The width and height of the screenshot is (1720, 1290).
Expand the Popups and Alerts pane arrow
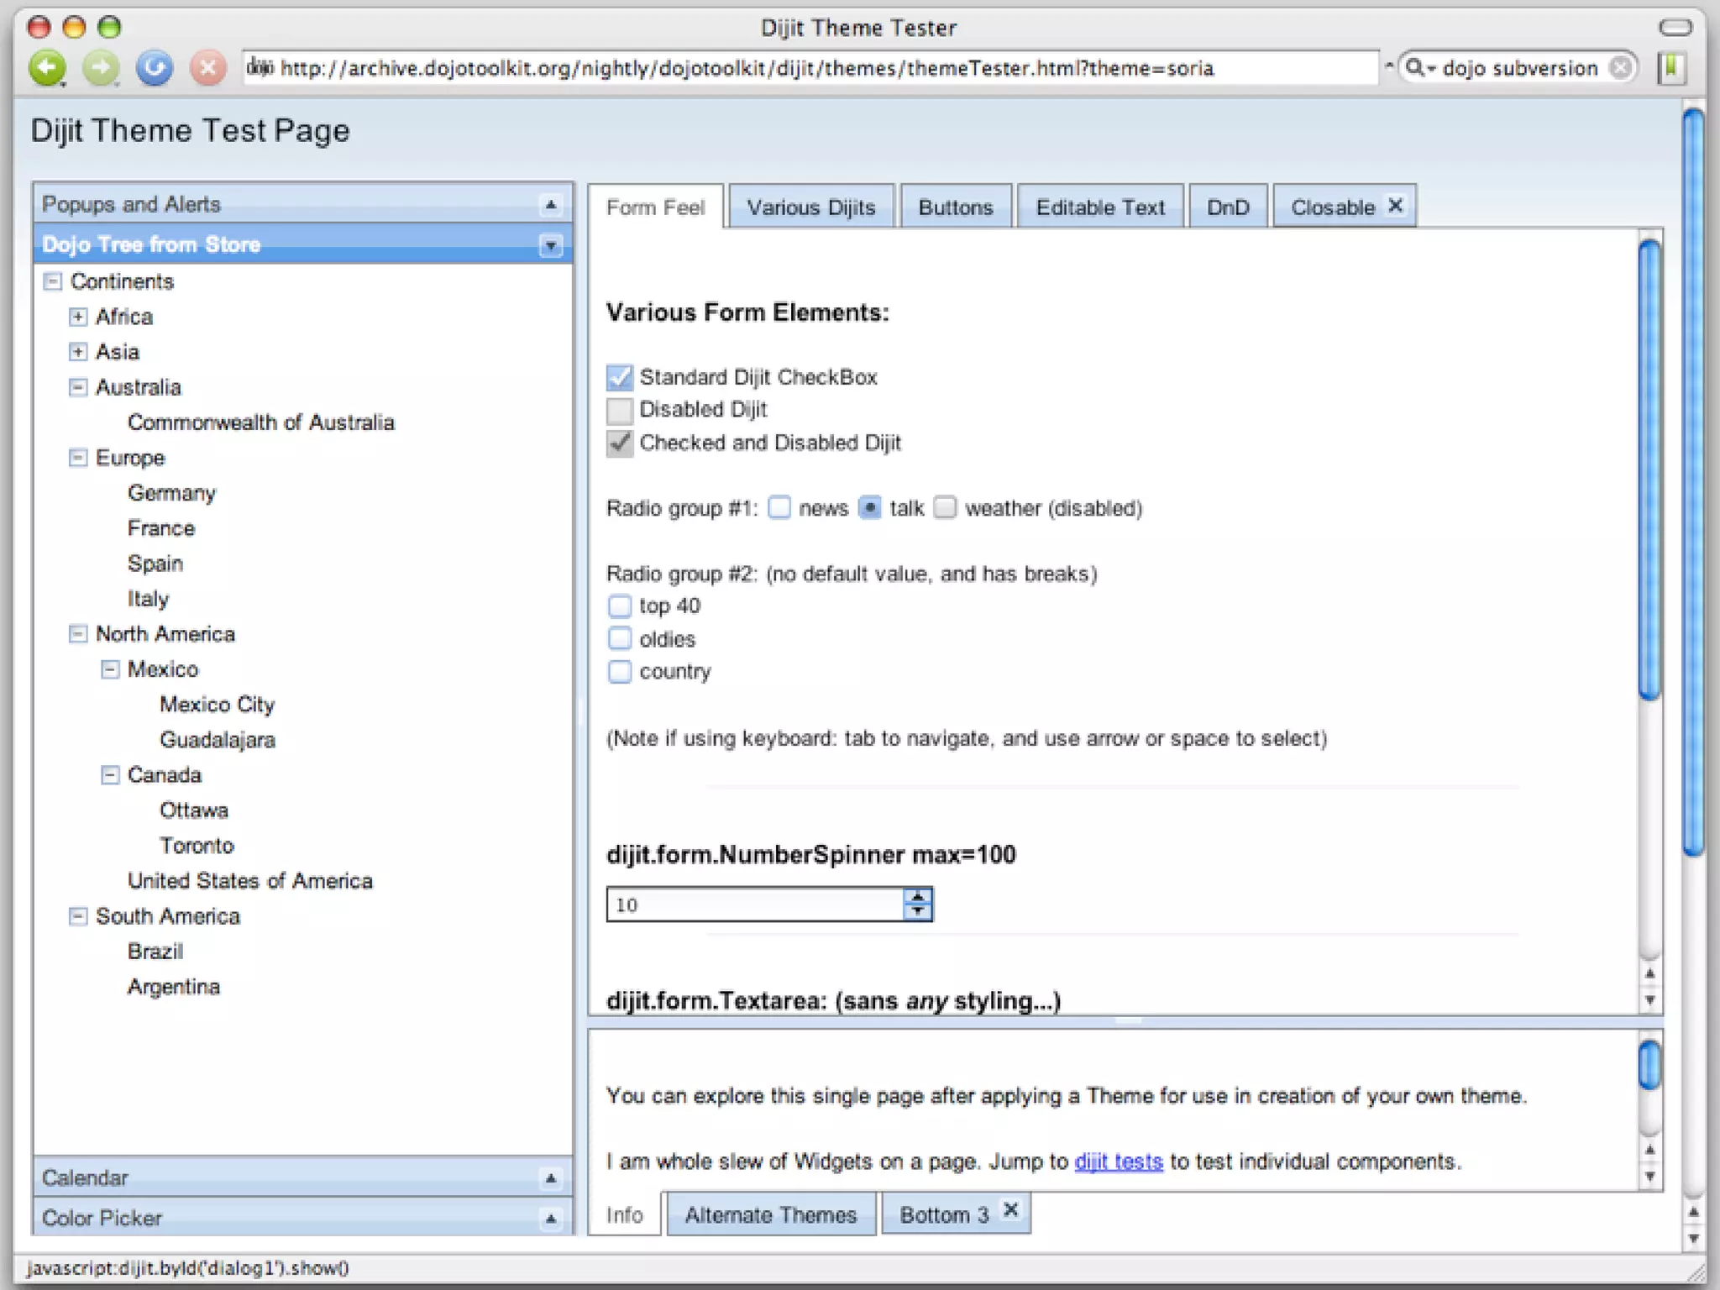coord(550,204)
